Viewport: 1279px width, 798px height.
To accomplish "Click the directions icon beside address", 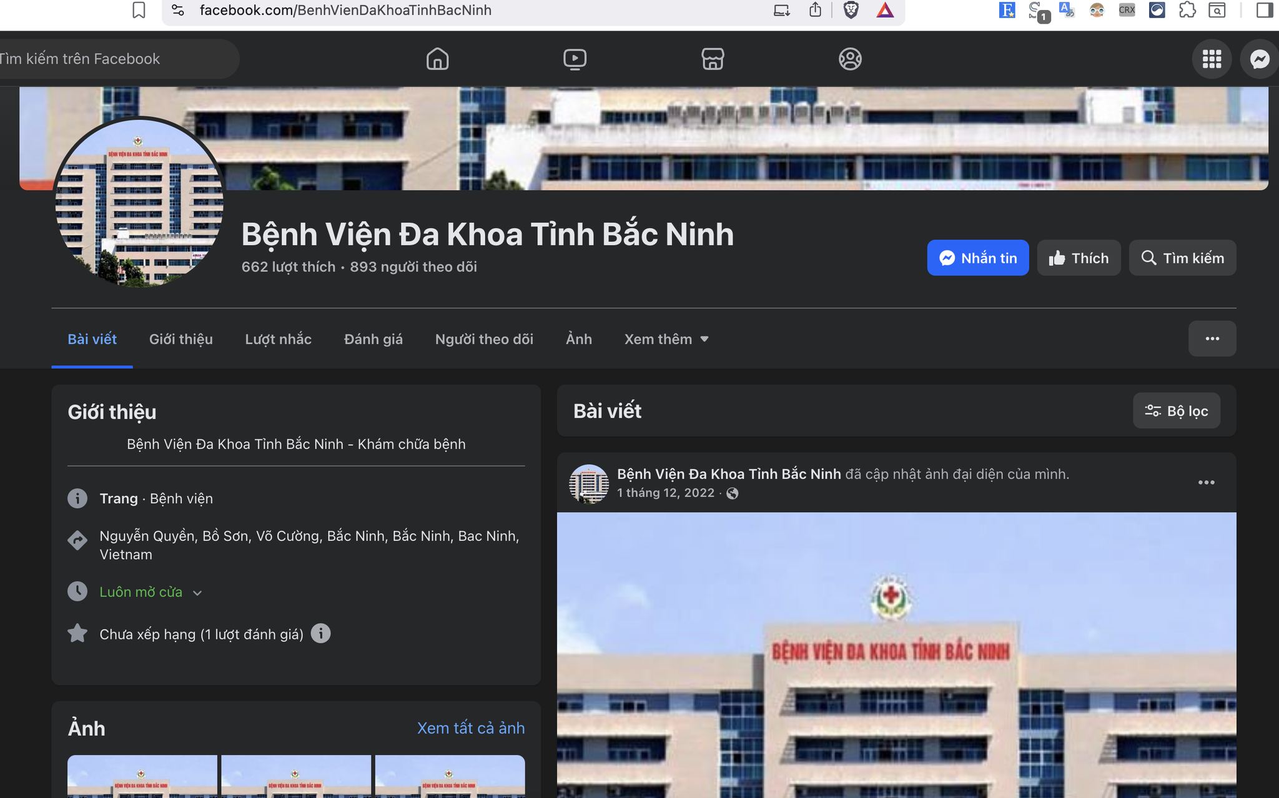I will coord(77,539).
